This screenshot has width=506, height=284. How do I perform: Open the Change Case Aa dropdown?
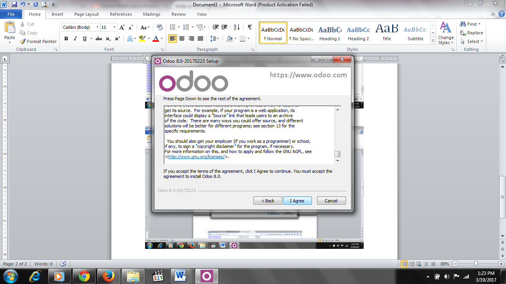pos(145,27)
